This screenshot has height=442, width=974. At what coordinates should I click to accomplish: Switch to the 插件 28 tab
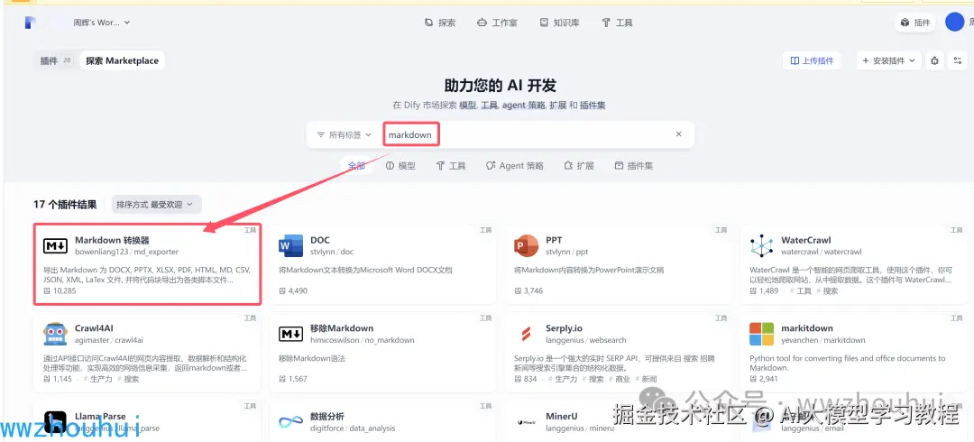point(55,61)
